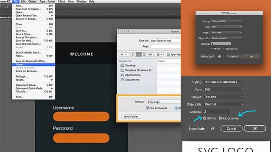This screenshot has width=271, height=152.
Task: Open the Effect menu
Action: [61, 2]
